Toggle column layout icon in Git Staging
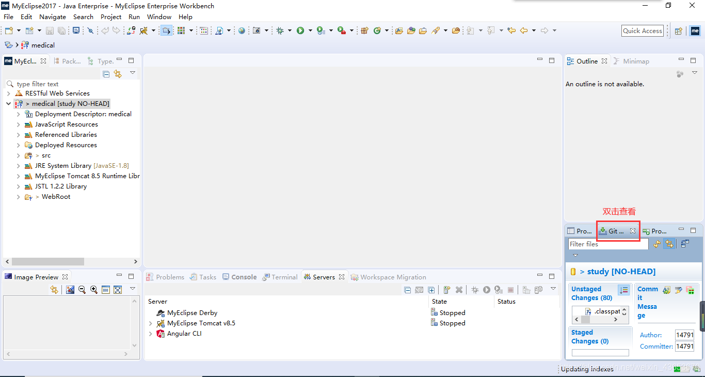 point(685,244)
